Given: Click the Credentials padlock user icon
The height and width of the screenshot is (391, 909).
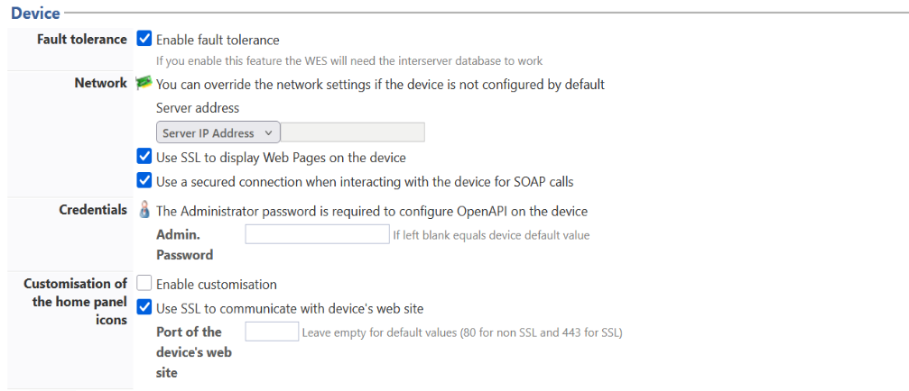Looking at the screenshot, I should pyautogui.click(x=144, y=211).
